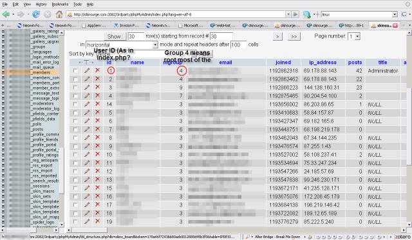Delete row with id 14 via red X
Screen dimensions: 412x240
[x=97, y=104]
